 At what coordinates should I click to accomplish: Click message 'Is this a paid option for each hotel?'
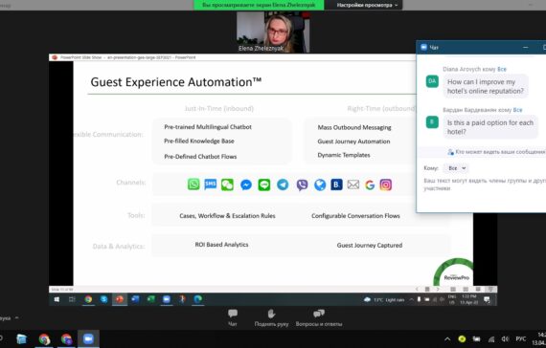(x=490, y=127)
